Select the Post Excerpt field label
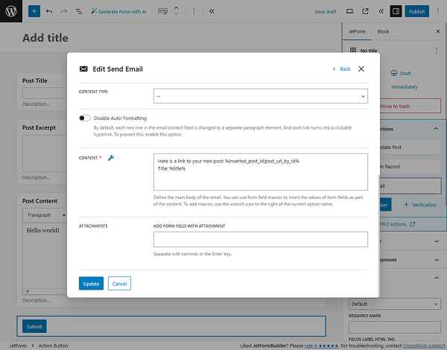 pos(39,127)
